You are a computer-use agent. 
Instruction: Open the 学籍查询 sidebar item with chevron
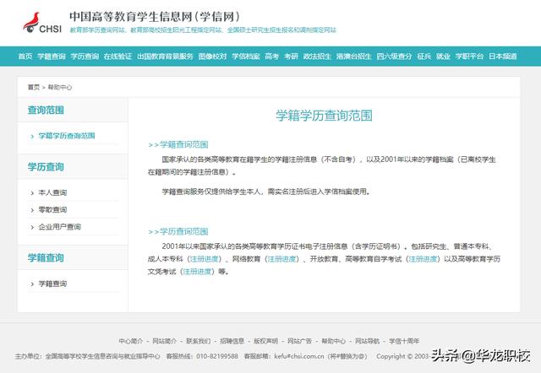click(52, 284)
